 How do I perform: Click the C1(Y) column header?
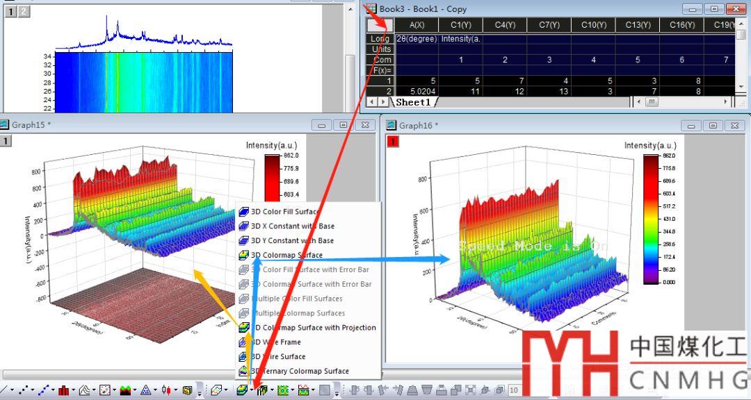point(460,25)
